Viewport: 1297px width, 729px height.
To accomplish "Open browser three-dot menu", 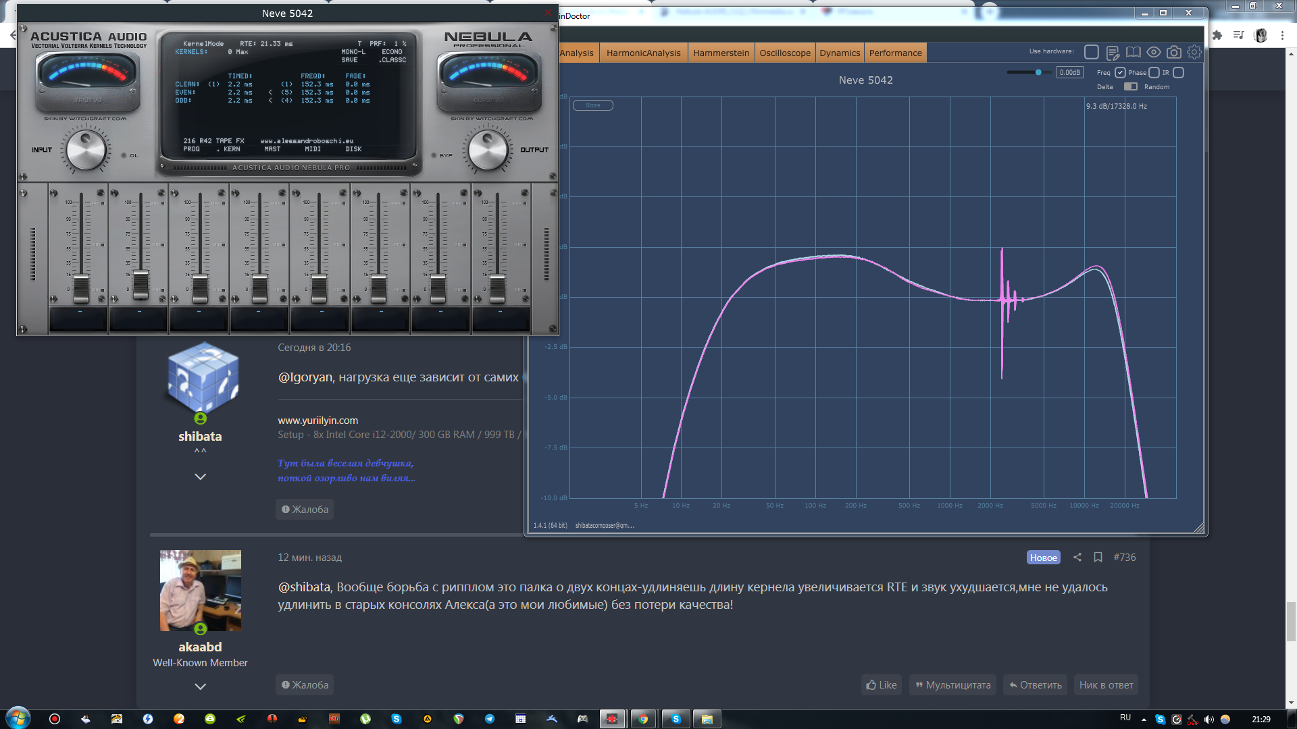I will [1282, 35].
